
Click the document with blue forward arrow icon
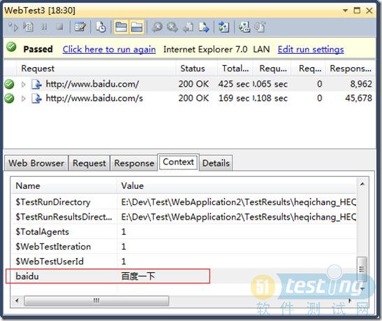tap(204, 27)
